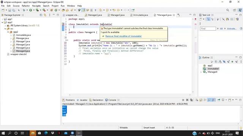The height and width of the screenshot is (136, 243).
Task: Open the New Task dropdown arrow
Action: pos(204,19)
